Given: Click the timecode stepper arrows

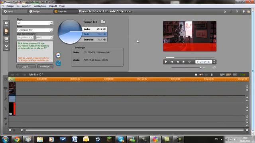Looking at the screenshot, I should pos(214,62).
